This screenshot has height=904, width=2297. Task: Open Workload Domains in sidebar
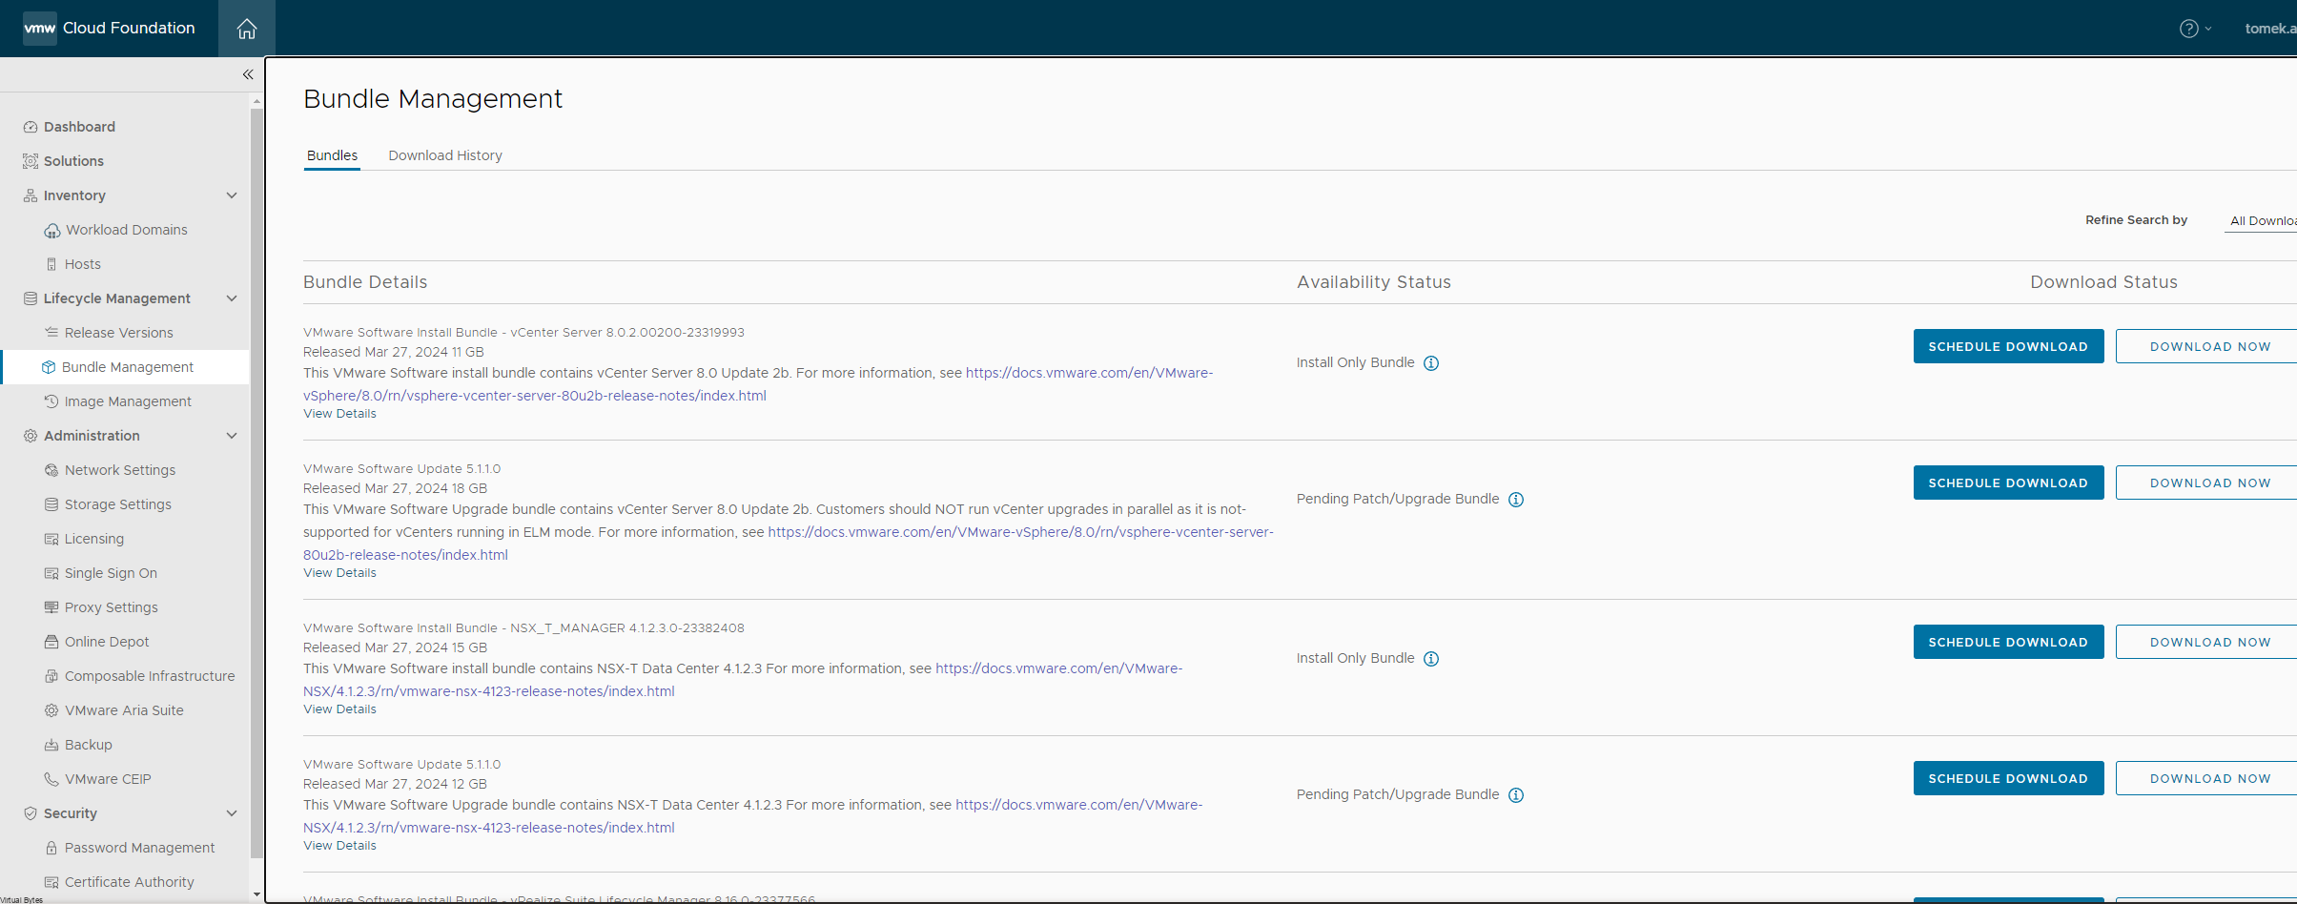(125, 230)
